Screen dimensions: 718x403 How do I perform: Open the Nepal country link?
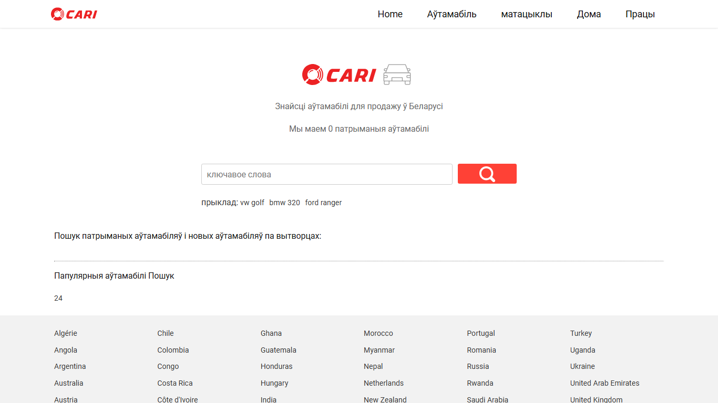point(373,366)
